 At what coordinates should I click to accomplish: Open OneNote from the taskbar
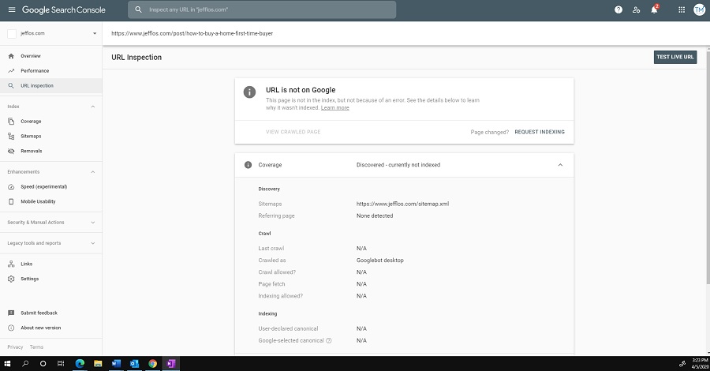pyautogui.click(x=170, y=363)
